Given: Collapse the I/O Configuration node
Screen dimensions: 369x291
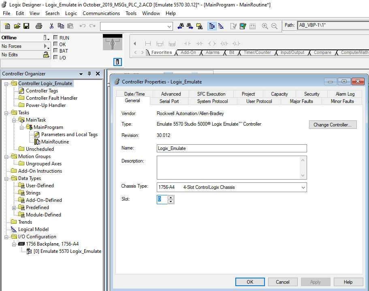Looking at the screenshot, I should [x=6, y=237].
